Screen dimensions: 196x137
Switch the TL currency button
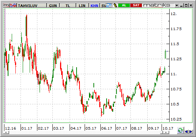click(x=68, y=6)
